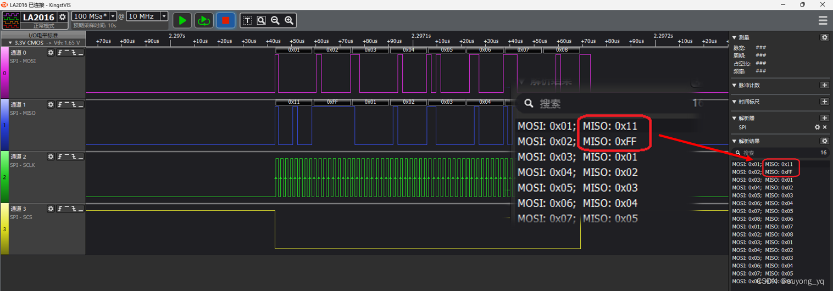The image size is (833, 291).
Task: Set falling edge trigger on channel 3
Action: tap(74, 209)
